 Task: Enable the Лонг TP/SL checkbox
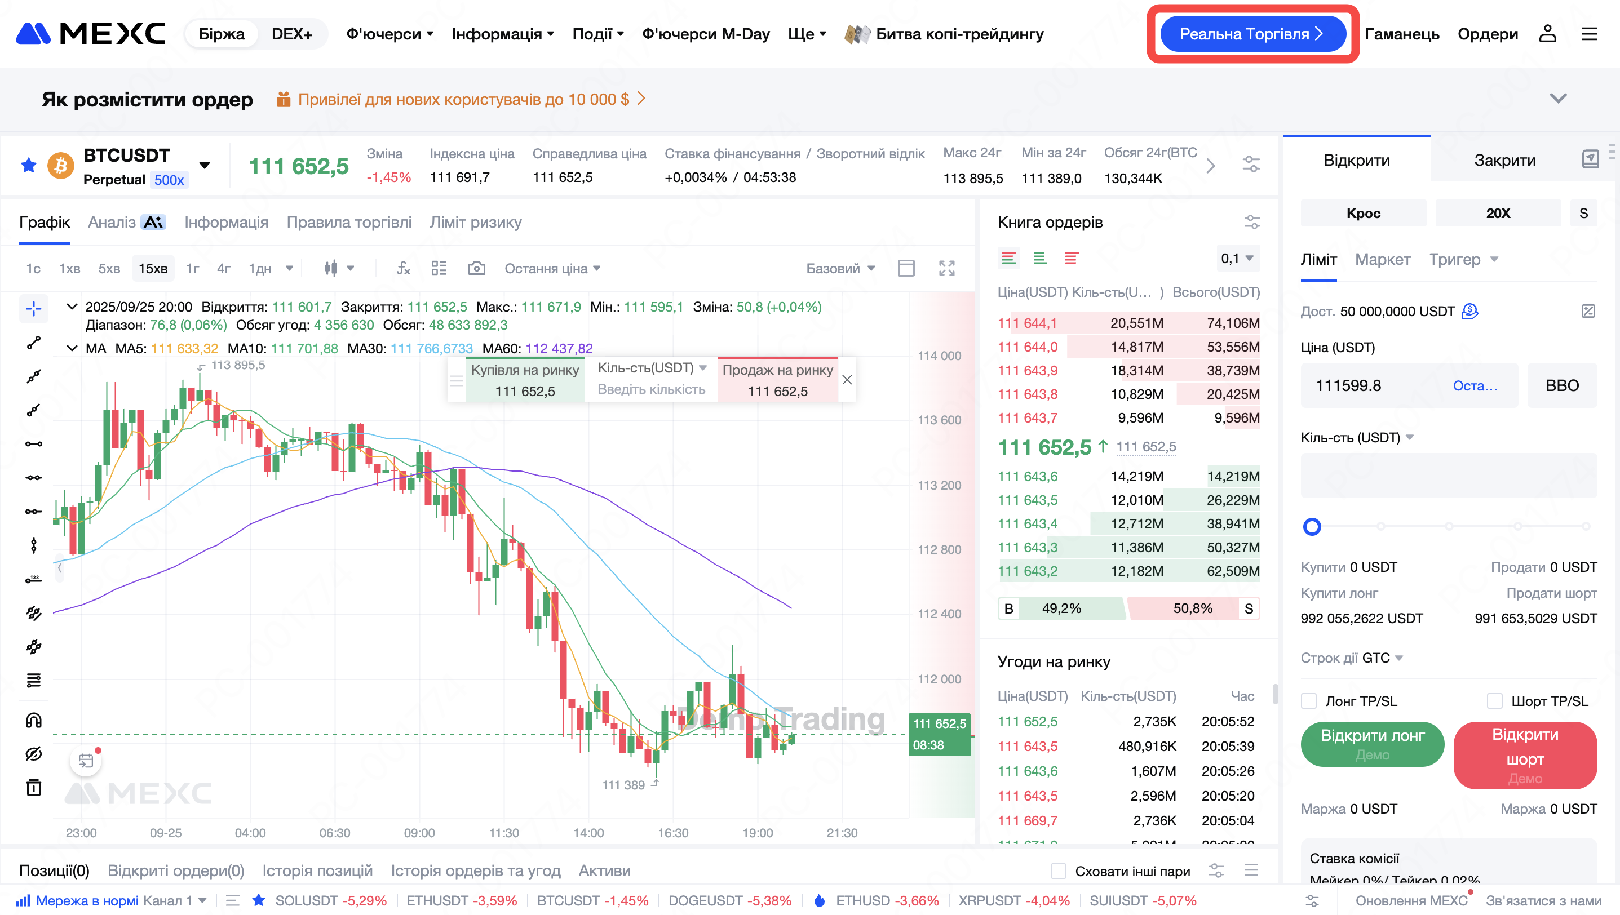tap(1309, 701)
